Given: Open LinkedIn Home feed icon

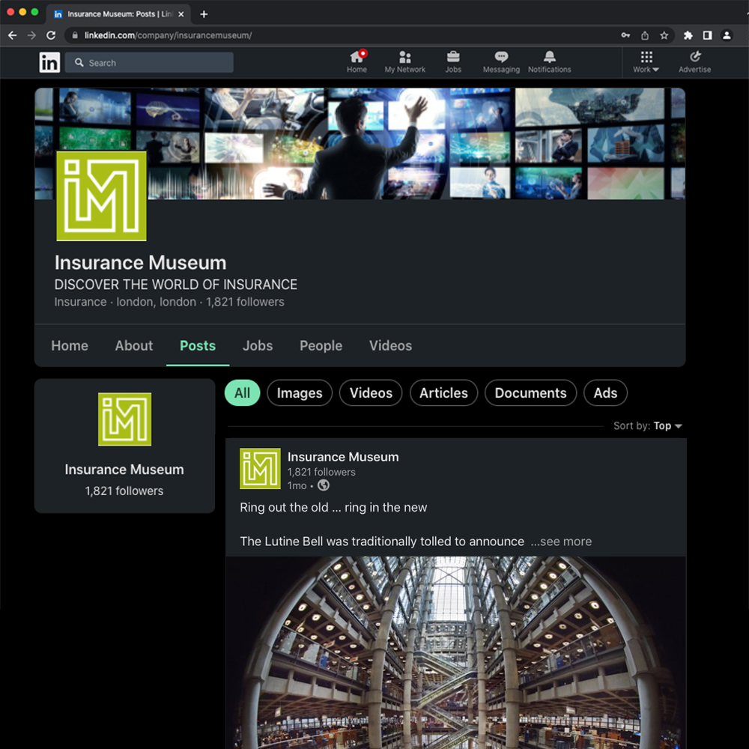Looking at the screenshot, I should tap(357, 58).
